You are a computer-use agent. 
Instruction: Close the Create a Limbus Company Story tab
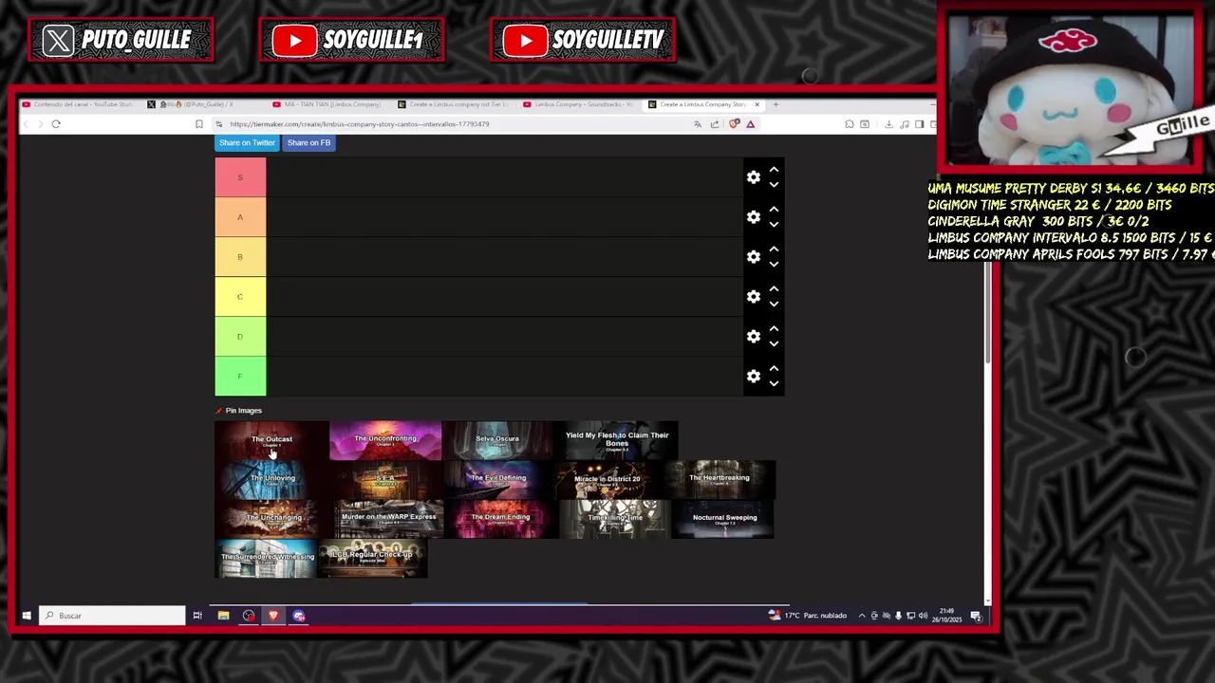757,104
